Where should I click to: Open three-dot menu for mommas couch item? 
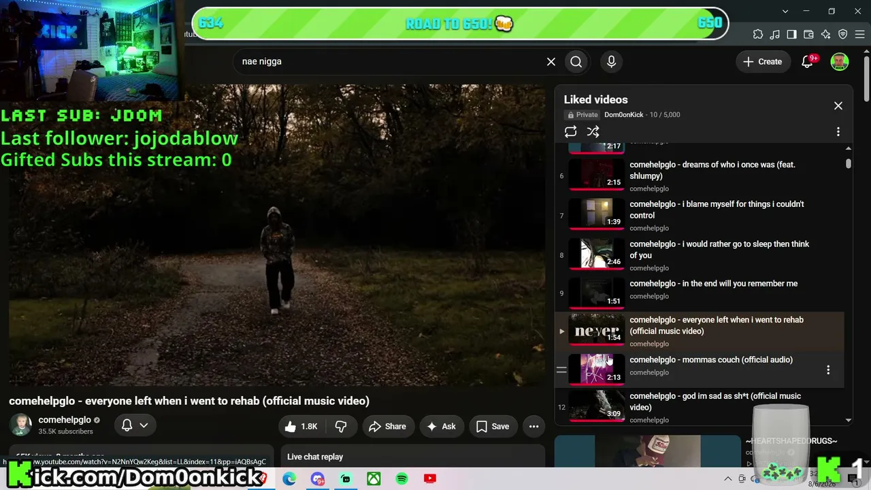point(828,370)
